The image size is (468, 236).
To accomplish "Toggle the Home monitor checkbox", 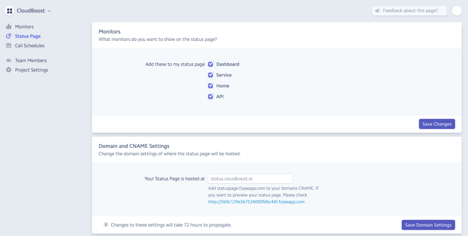I will 211,86.
